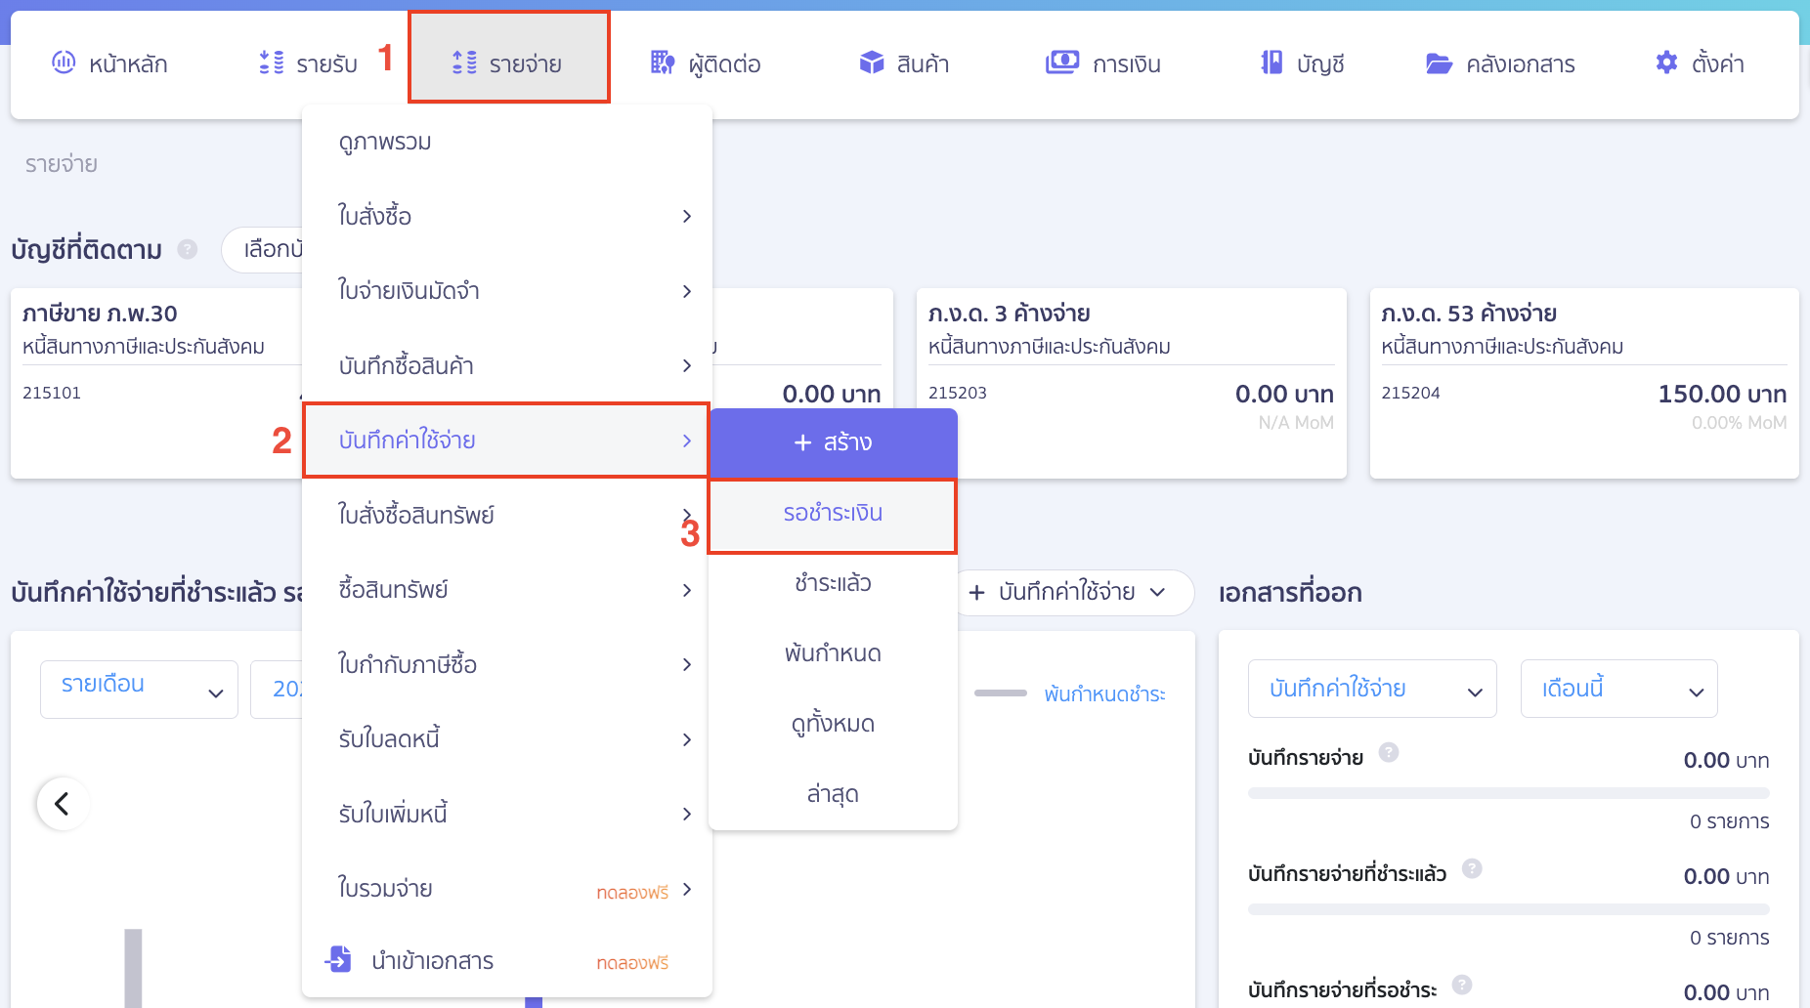Expand the ใบกำกับภาษีซื้อ submenu arrow
The height and width of the screenshot is (1008, 1810).
coord(687,664)
